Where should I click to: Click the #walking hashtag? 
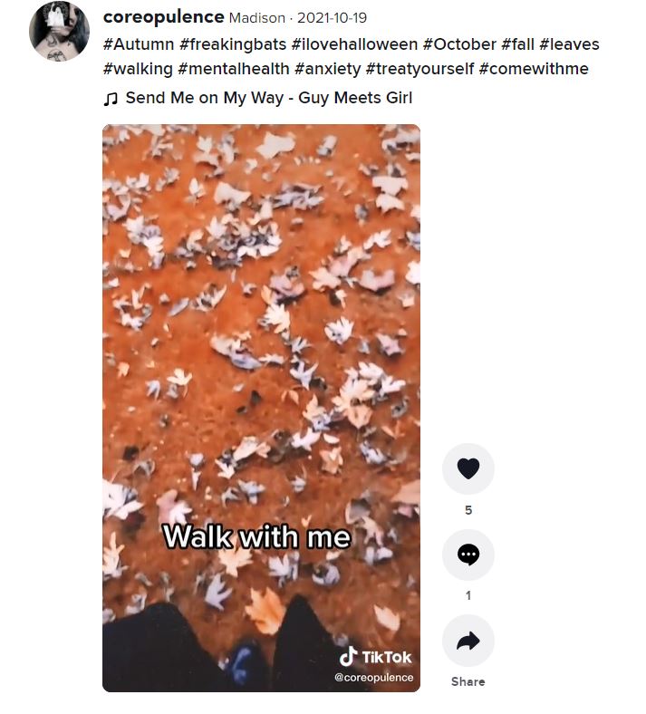click(138, 69)
